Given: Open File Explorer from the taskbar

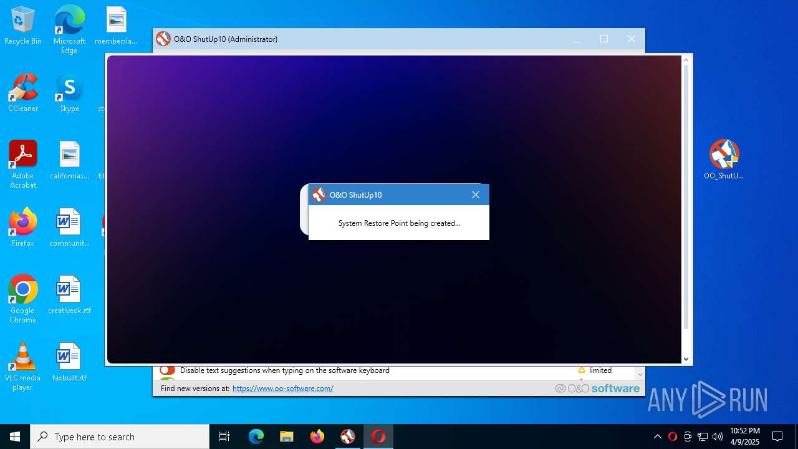Looking at the screenshot, I should point(287,437).
